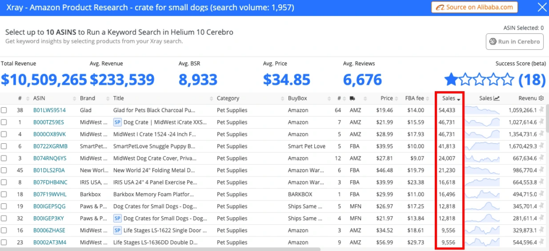Pin the SmartPetLove Snuggle Puppy row
Viewport: 549px width, 251px height.
[541, 146]
